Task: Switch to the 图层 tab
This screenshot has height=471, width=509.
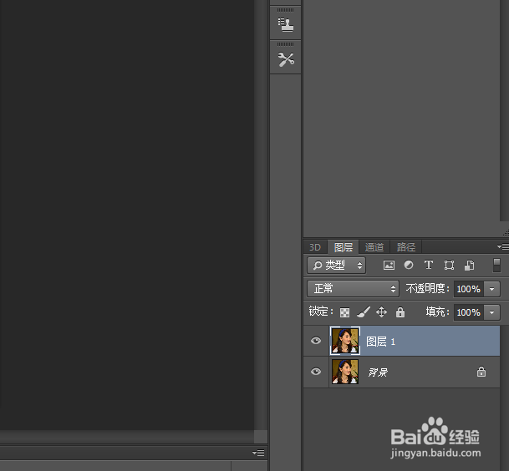Action: click(344, 247)
